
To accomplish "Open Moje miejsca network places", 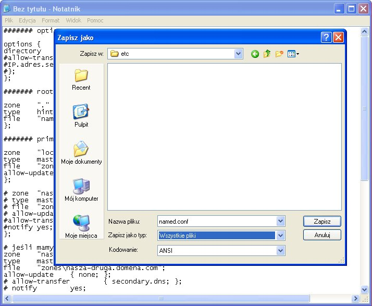I will 81,227.
